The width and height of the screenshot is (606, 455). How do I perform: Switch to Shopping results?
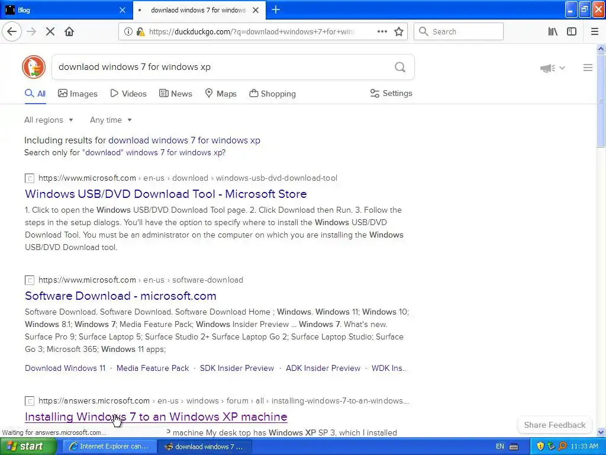[272, 94]
